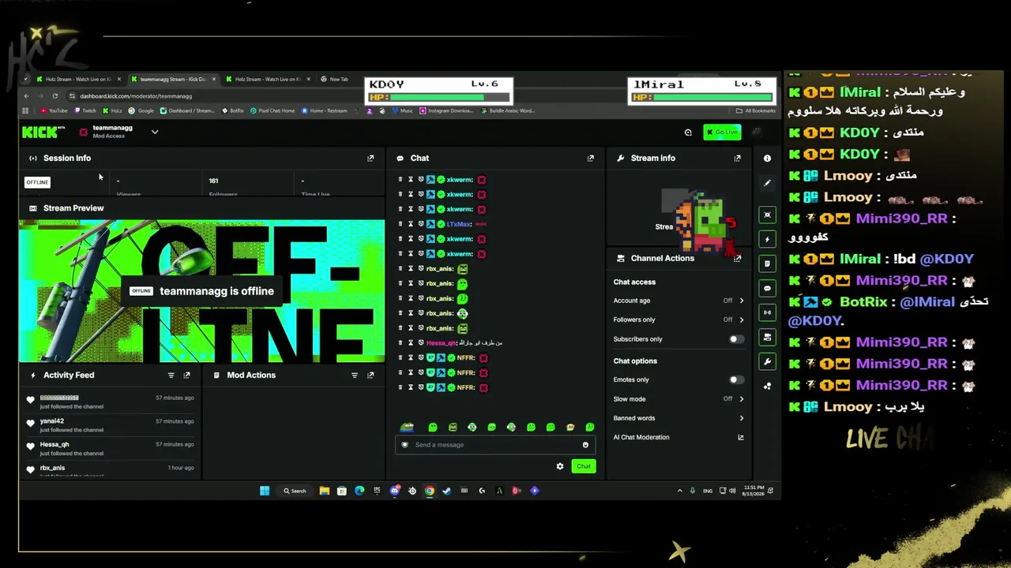Click yanai42 in Activity Feed

point(53,421)
